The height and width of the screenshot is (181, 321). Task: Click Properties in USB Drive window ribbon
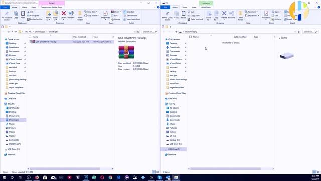coord(266,15)
